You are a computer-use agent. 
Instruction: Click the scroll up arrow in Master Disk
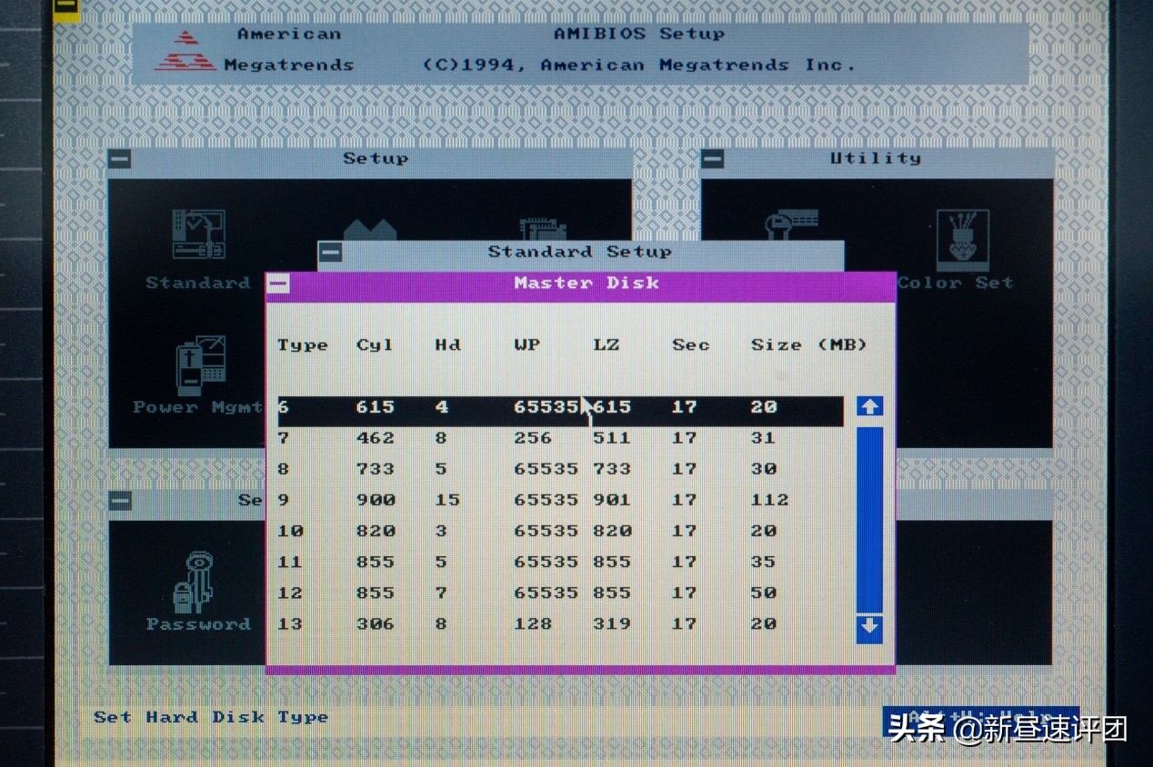(x=869, y=406)
